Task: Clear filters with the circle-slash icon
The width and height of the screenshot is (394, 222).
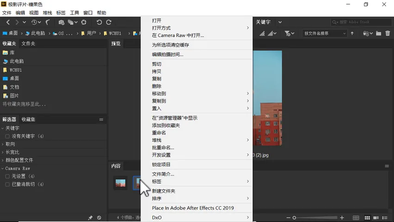Action: (99, 218)
